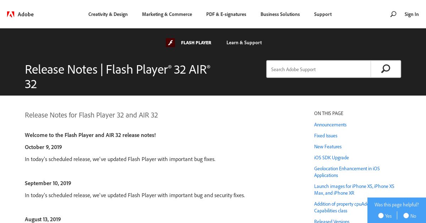Open Geolocation Enhancement in iOS Applications link
Image resolution: width=426 pixels, height=223 pixels.
(x=347, y=172)
